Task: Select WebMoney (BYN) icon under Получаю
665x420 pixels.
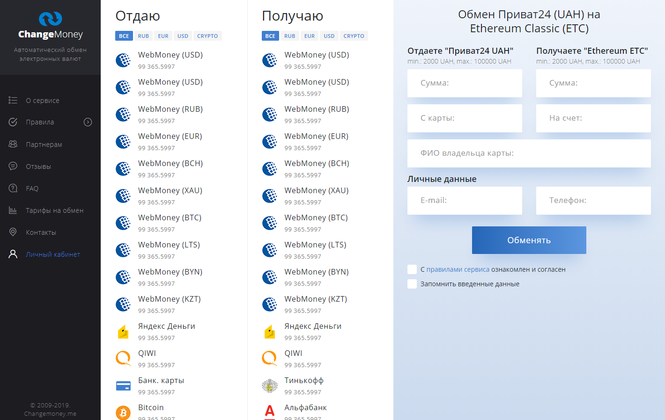Action: (x=270, y=277)
